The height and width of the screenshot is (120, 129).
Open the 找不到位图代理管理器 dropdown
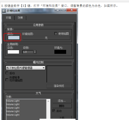(25, 68)
